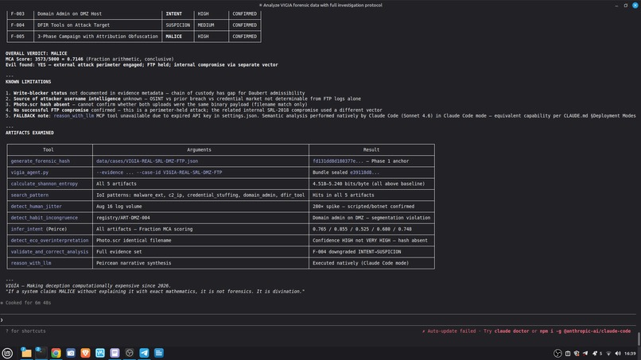Click the 'Arguments' column header
Image resolution: width=641 pixels, height=360 pixels.
coord(199,150)
